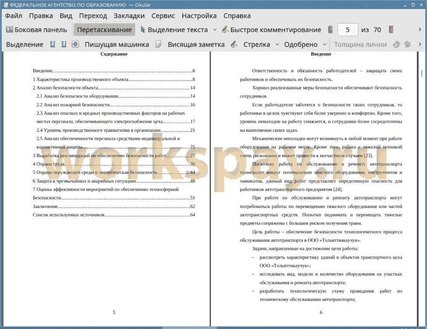Screen dimensions: 427x329
Task: Click the page number field showing 5
Action: (348, 30)
